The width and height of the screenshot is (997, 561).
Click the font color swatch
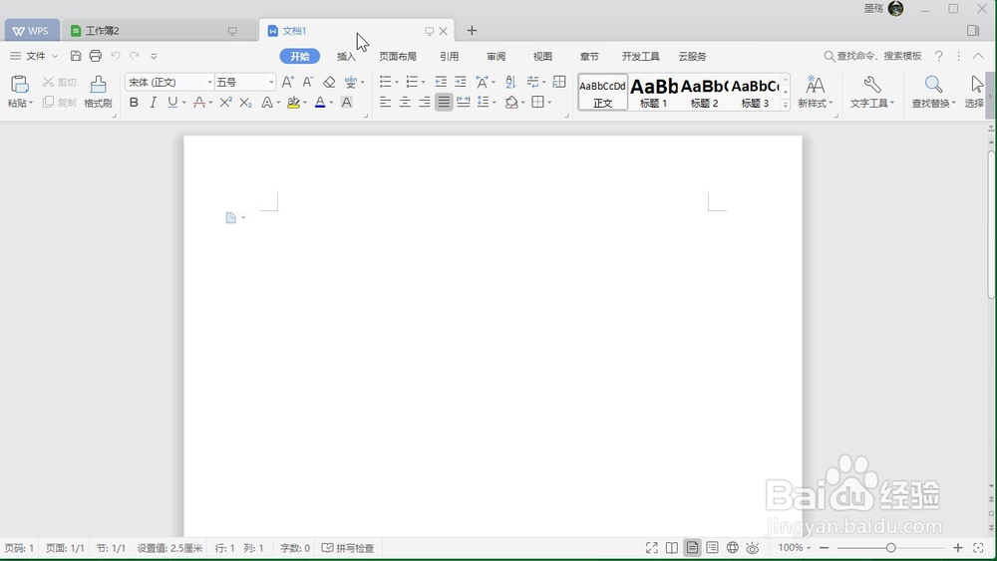click(x=320, y=103)
